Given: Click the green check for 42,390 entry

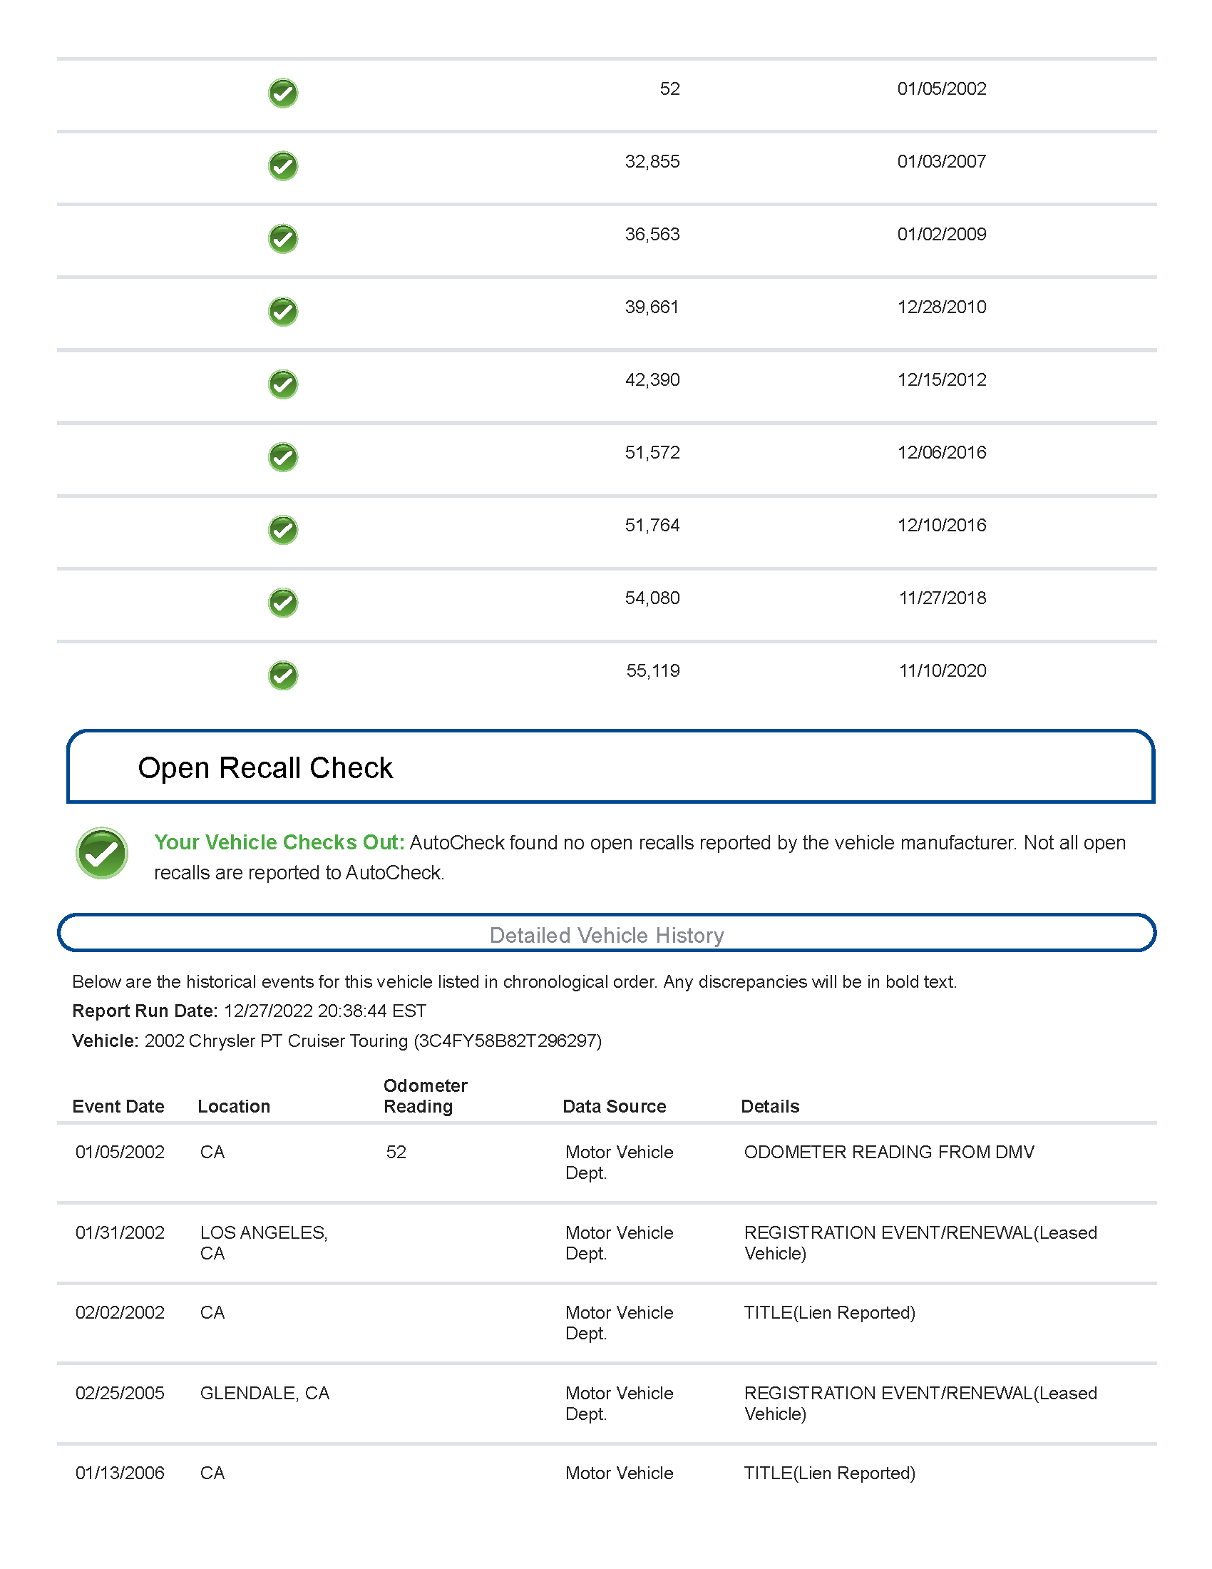Looking at the screenshot, I should [283, 384].
